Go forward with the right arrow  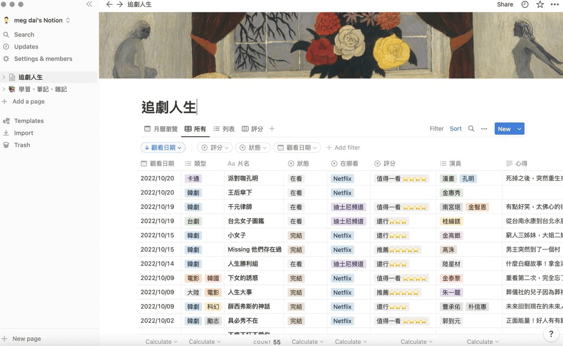tap(120, 4)
